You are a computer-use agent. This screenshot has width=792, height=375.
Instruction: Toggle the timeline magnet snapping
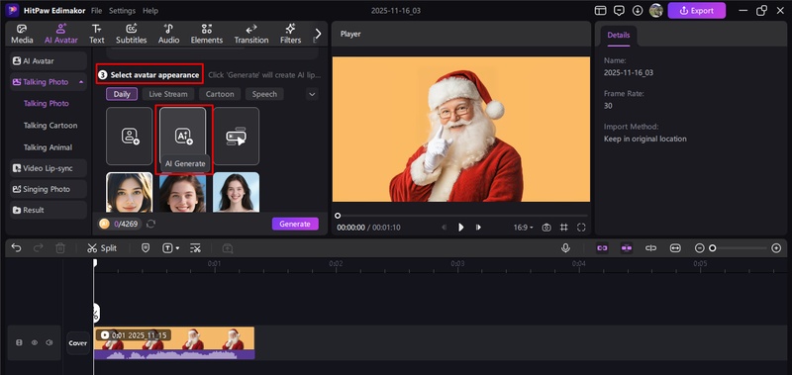pos(627,247)
